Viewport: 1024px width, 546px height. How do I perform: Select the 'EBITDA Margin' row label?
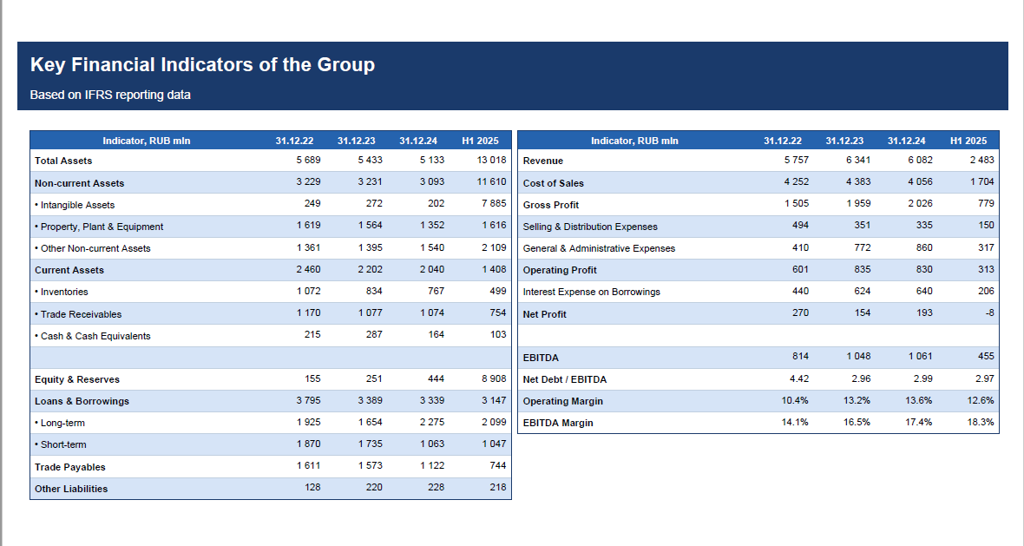tap(558, 423)
